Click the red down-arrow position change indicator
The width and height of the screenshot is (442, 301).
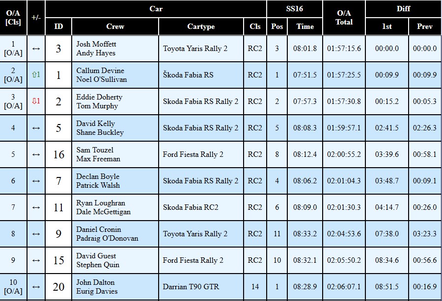coord(36,101)
